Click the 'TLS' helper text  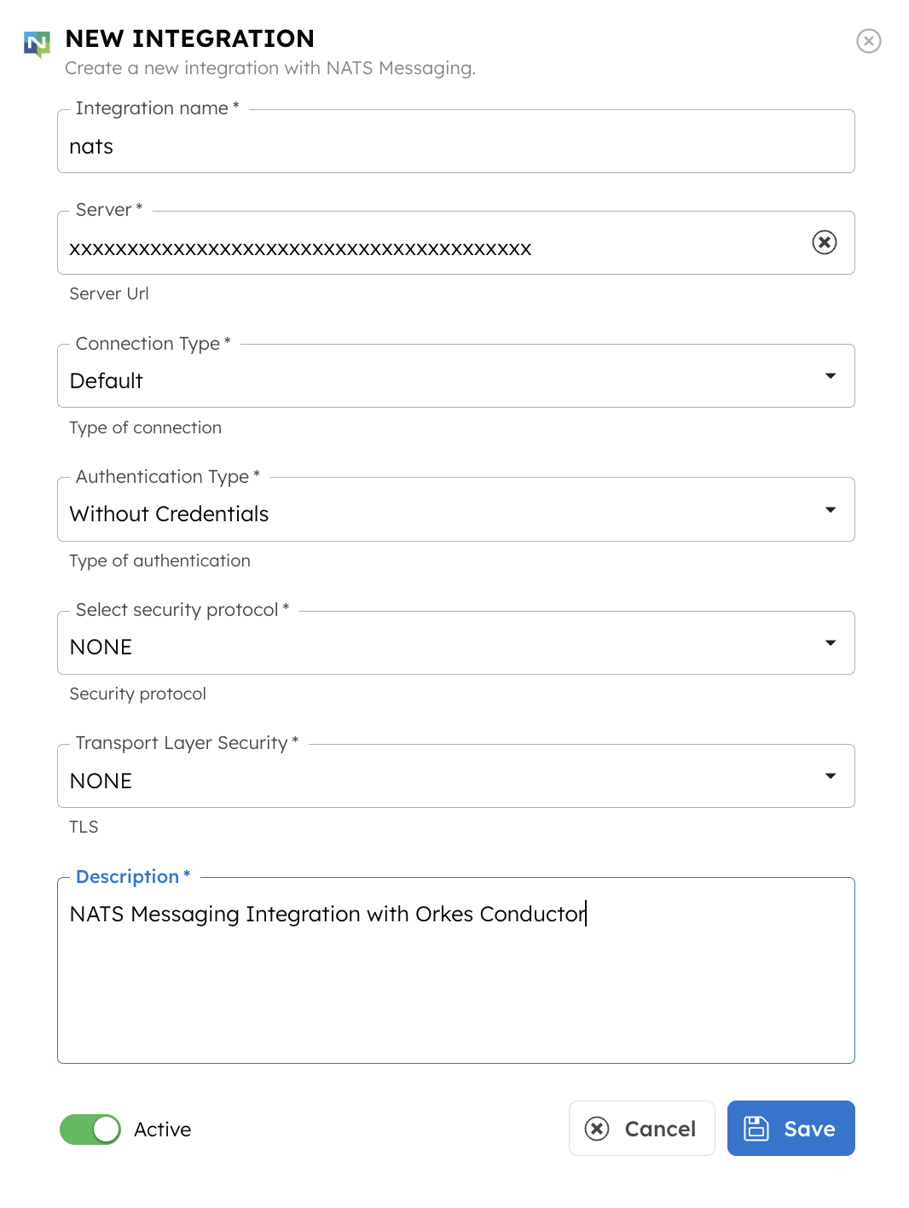coord(84,827)
